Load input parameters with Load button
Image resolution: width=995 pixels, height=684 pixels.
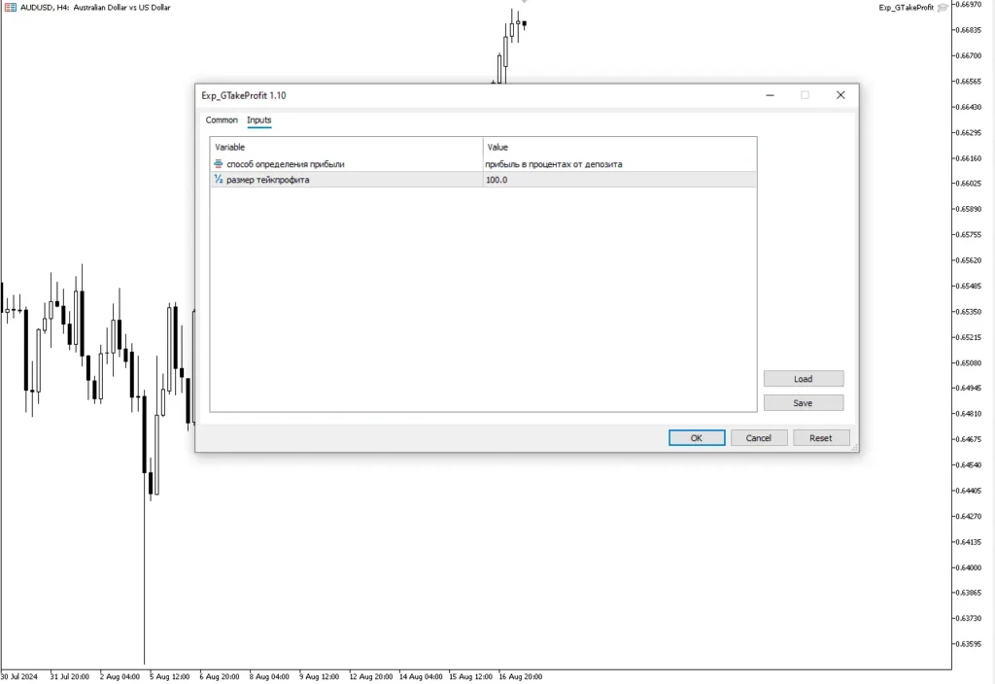804,379
